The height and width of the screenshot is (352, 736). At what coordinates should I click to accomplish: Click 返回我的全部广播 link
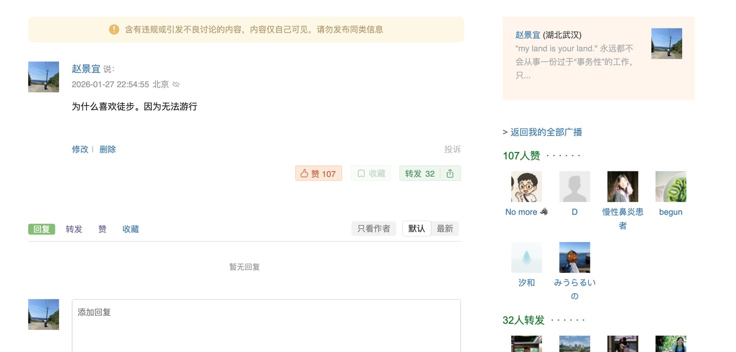(546, 132)
